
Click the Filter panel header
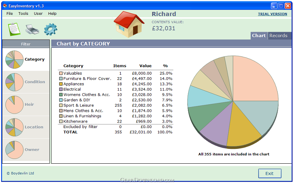coord(26,44)
